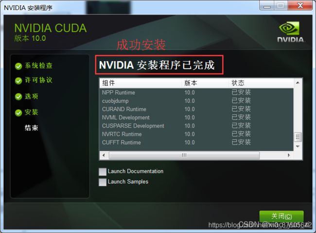The image size is (316, 233).
Task: Click the list's scroll right arrow
Action: [x=289, y=155]
